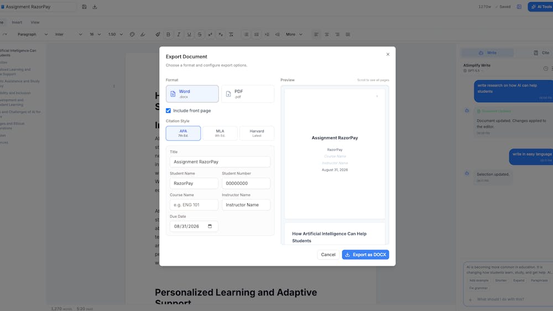553x311 pixels.
Task: Click the format painter icon
Action: [x=158, y=34]
